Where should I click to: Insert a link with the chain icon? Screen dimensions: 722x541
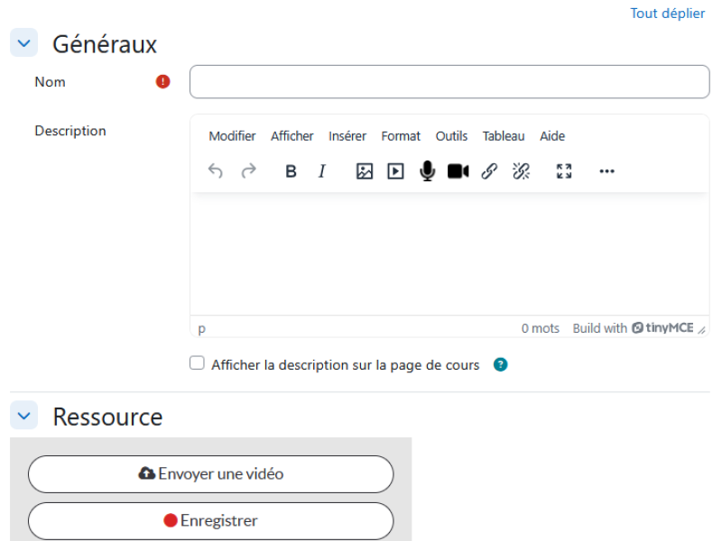click(489, 171)
